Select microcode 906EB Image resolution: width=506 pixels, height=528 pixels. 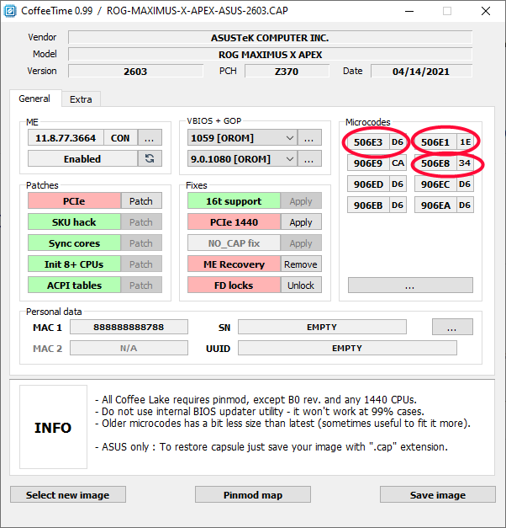coord(368,205)
